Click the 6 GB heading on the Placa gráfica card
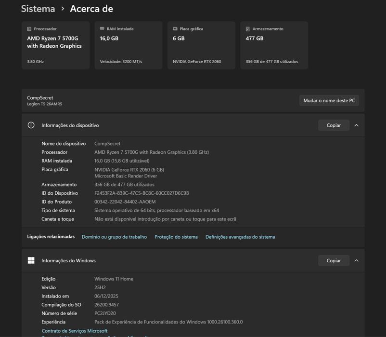 point(179,39)
